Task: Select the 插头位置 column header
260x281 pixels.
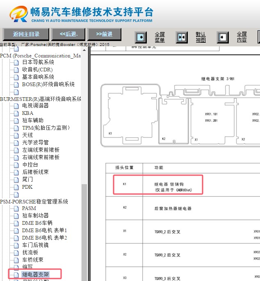Action: (x=124, y=168)
